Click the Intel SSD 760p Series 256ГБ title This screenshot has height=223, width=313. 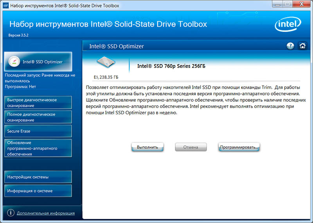pyautogui.click(x=171, y=66)
